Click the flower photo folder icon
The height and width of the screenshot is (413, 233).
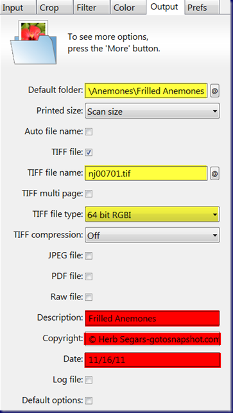coord(33,42)
